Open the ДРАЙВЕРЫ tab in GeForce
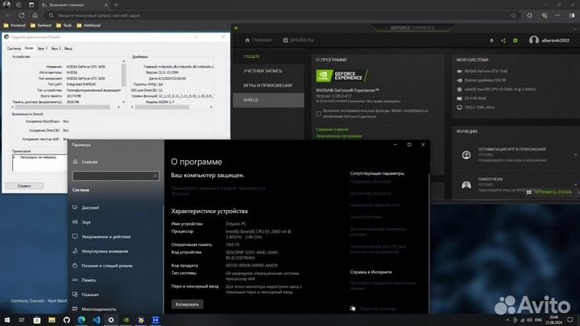 point(300,39)
